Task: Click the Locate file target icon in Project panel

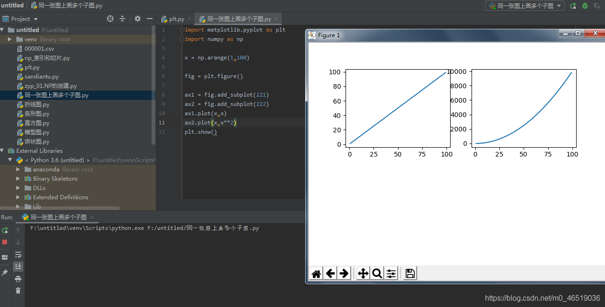Action: click(x=110, y=19)
